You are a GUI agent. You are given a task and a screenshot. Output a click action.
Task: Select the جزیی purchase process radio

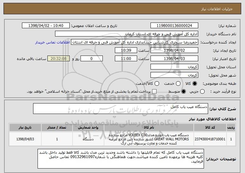[x=202, y=92]
